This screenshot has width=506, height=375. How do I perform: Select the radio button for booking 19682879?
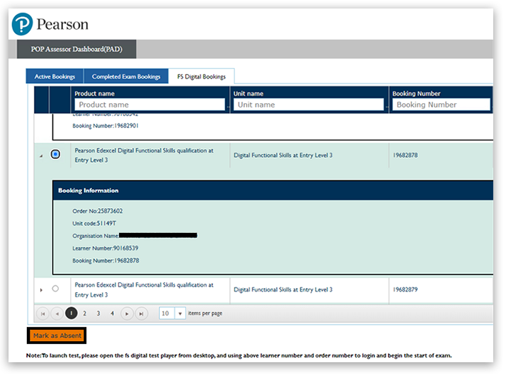(x=56, y=289)
